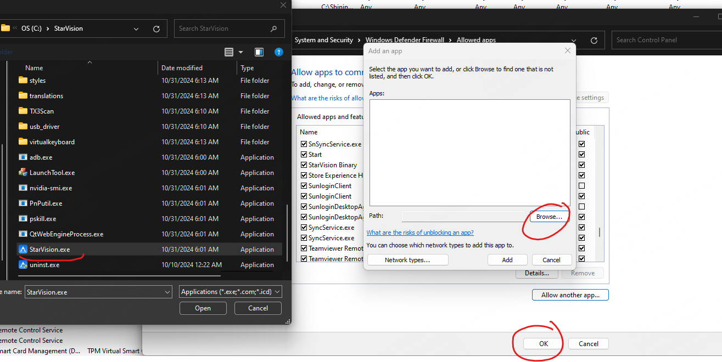
Task: Click the StarVision.exe application icon
Action: coord(23,249)
